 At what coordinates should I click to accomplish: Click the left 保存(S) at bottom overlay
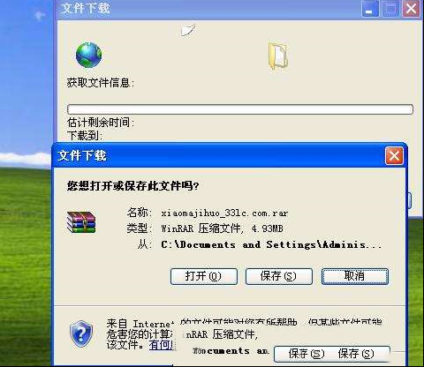(307, 354)
